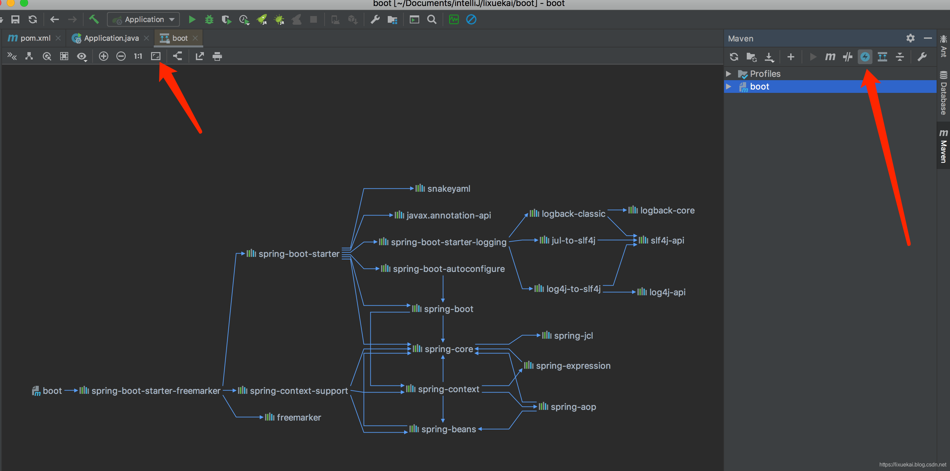Expand the Profiles tree node
The width and height of the screenshot is (950, 471).
coord(728,74)
